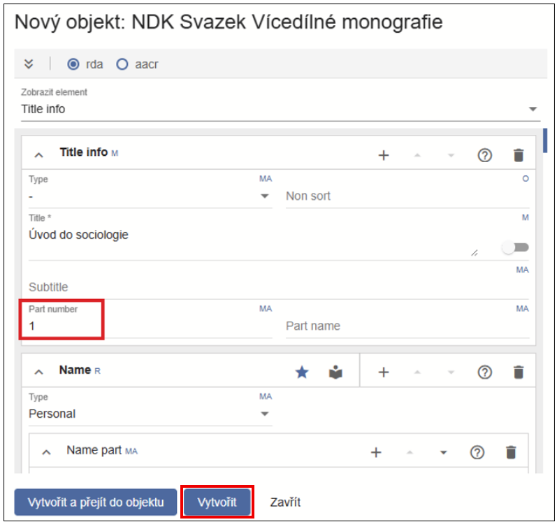Open help for Name part section
Screen dimensions: 557x522
pos(477,452)
